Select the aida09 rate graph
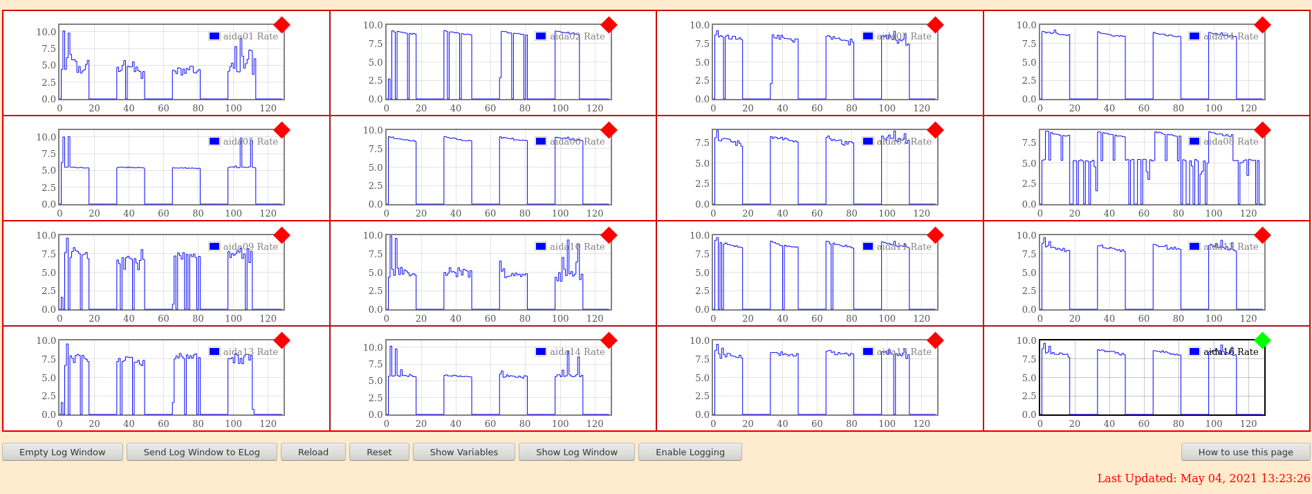The width and height of the screenshot is (1312, 494). click(172, 273)
